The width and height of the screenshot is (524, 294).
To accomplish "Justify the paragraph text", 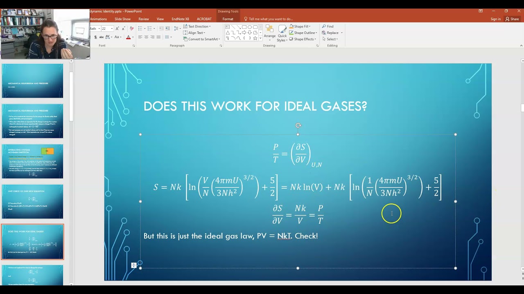I will pos(158,37).
